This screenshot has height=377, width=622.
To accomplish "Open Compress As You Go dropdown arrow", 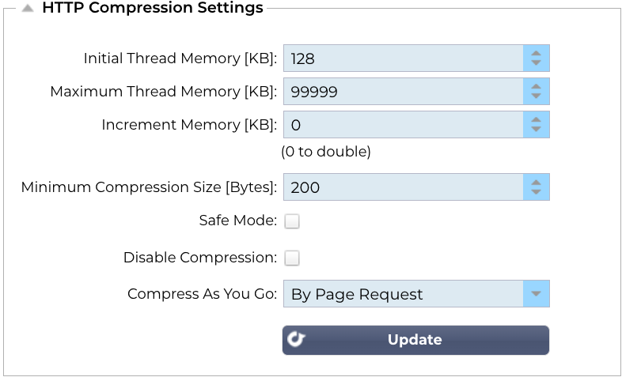I will [536, 294].
